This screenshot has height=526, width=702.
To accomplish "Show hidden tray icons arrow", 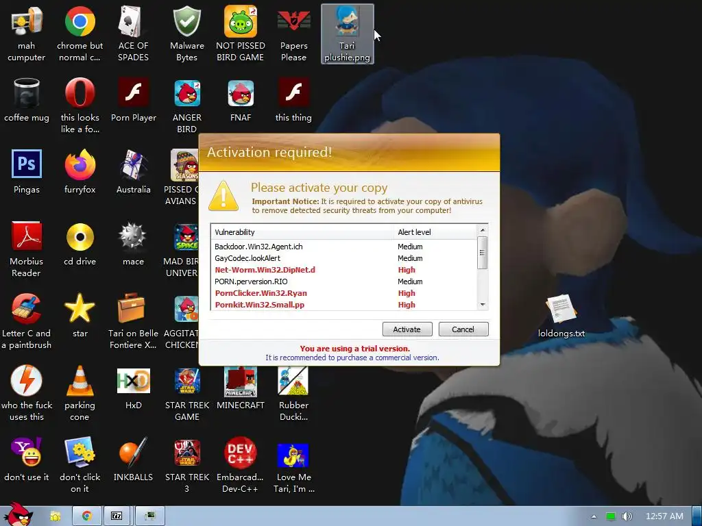I will pyautogui.click(x=594, y=516).
